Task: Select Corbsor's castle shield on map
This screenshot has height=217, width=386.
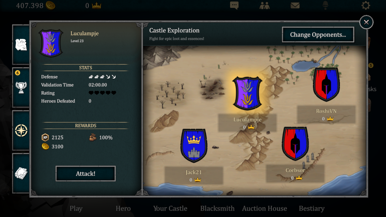Action: pyautogui.click(x=295, y=144)
